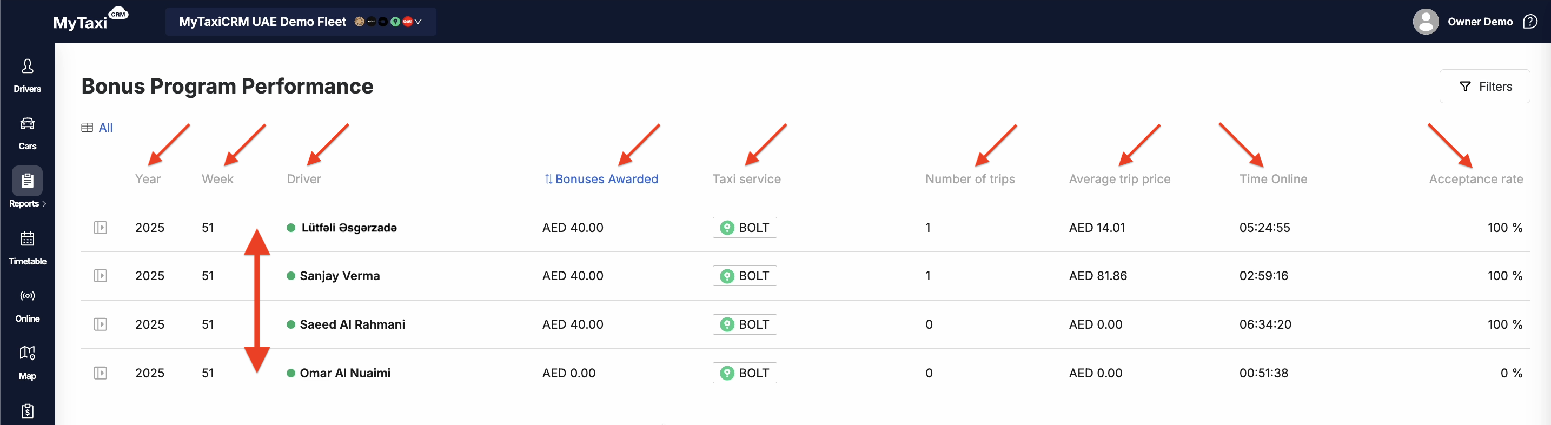Image resolution: width=1551 pixels, height=425 pixels.
Task: Click the sort arrows on Bonuses Awarded
Action: (x=548, y=179)
